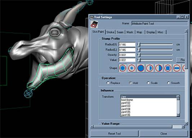Select the Smooth operation radio button
This screenshot has width=192, height=138.
[x=169, y=83]
